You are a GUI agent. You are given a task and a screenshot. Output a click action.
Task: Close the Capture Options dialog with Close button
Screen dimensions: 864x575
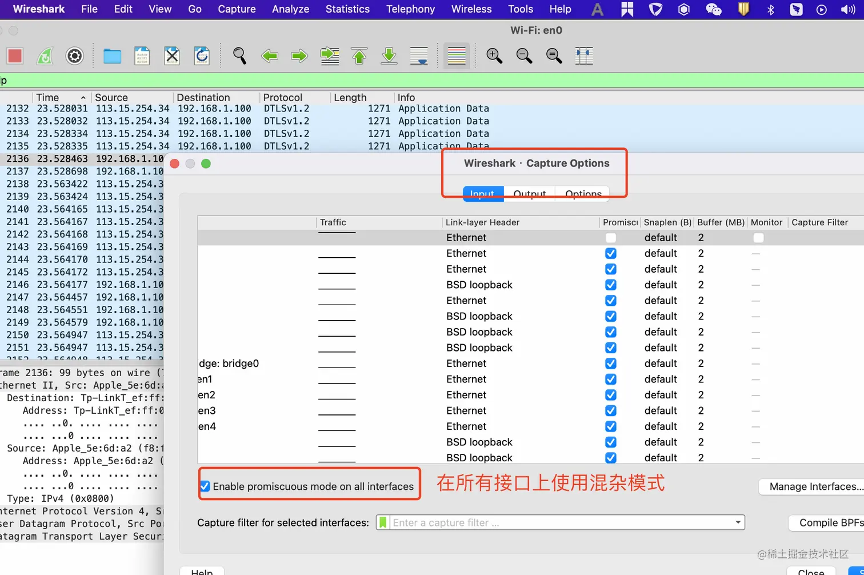coord(811,570)
